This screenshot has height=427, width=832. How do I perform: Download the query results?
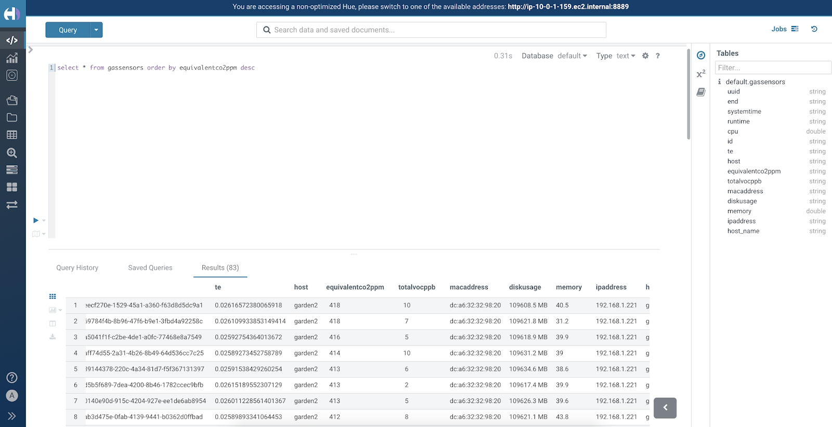[53, 337]
